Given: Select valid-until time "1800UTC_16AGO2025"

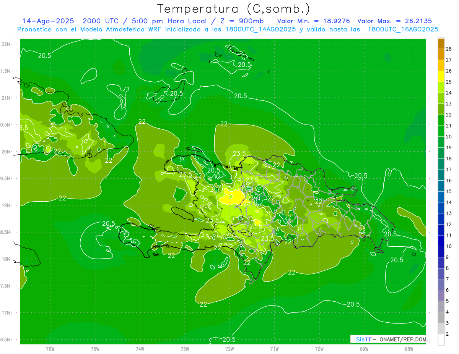Looking at the screenshot, I should point(403,29).
